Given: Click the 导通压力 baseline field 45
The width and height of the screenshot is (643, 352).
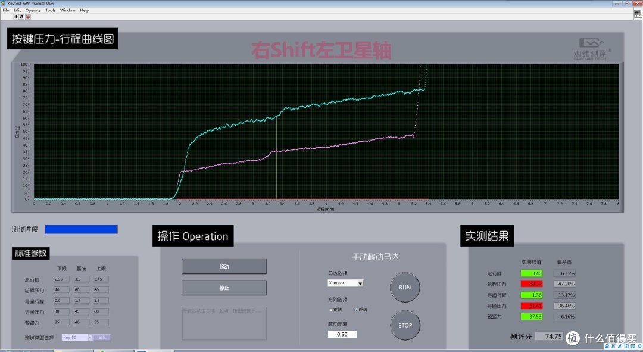Looking at the screenshot, I should coord(81,311).
